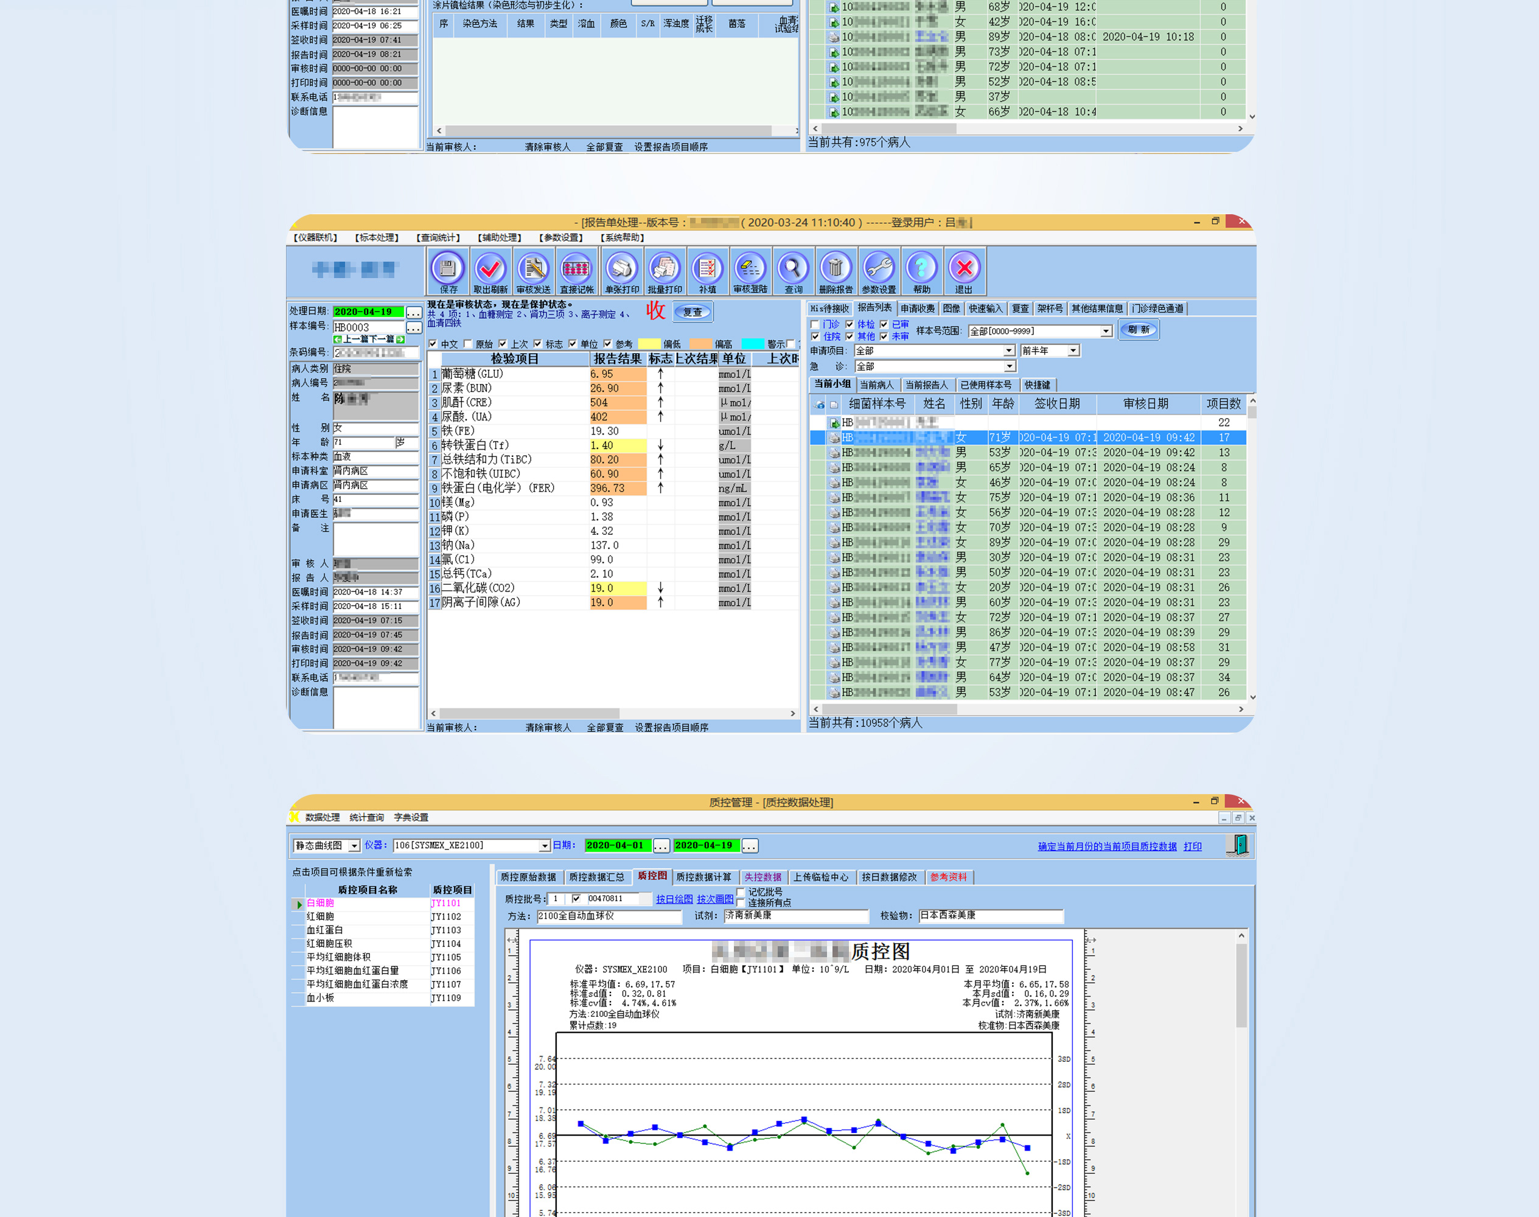The height and width of the screenshot is (1217, 1539).
Task: Click the 批量打印 batch print icon
Action: (x=665, y=270)
